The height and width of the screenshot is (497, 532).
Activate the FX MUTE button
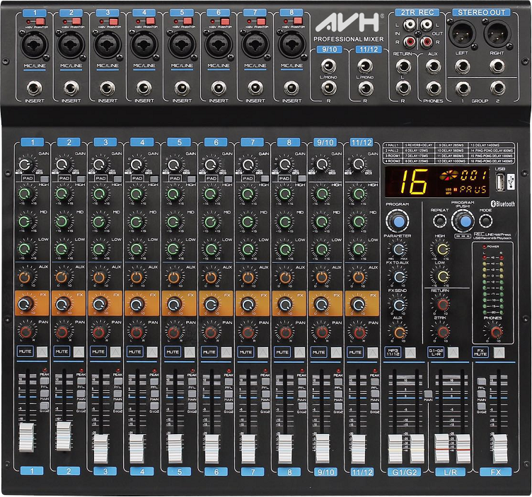(499, 353)
